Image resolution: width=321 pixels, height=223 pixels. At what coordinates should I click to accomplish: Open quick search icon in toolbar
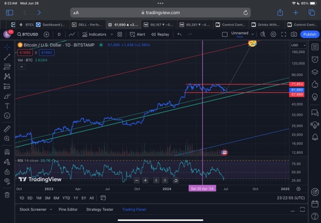pyautogui.click(x=263, y=35)
